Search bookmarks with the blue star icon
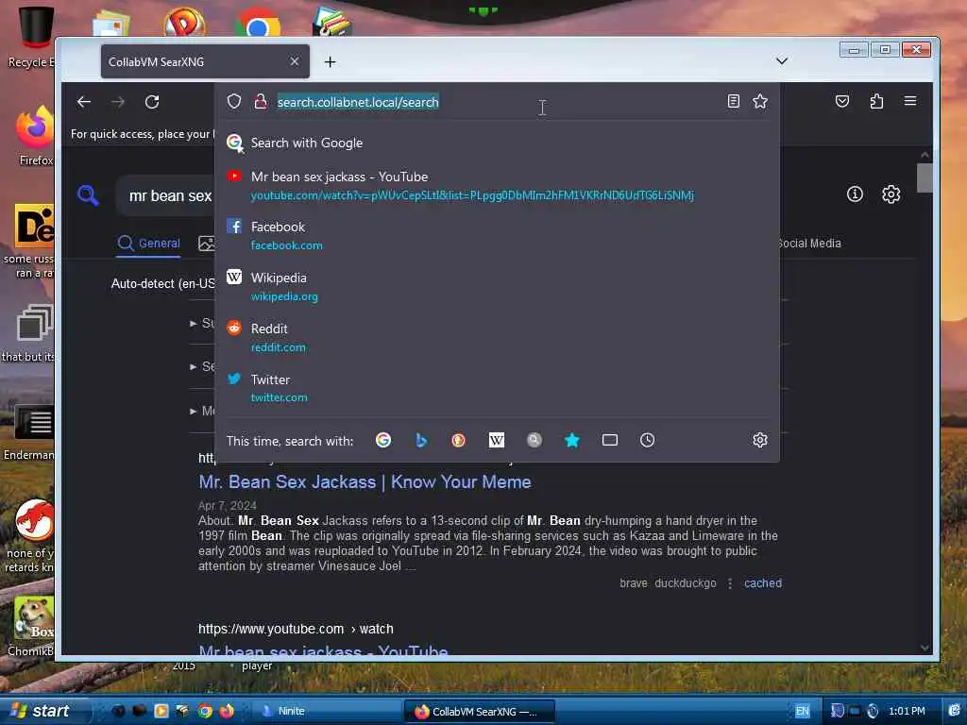967x725 pixels. coord(571,440)
